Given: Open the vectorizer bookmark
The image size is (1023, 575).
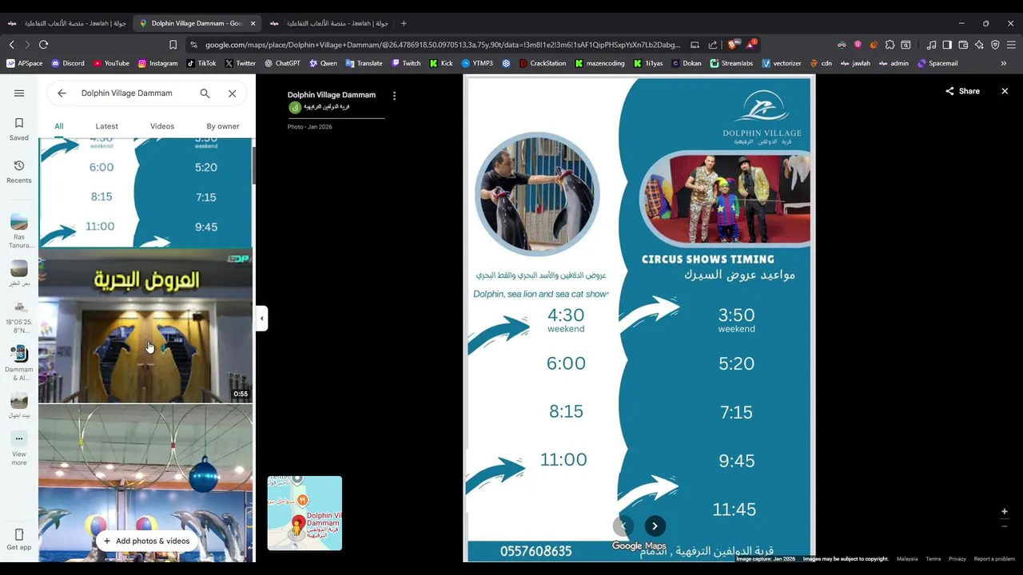Looking at the screenshot, I should pos(782,63).
